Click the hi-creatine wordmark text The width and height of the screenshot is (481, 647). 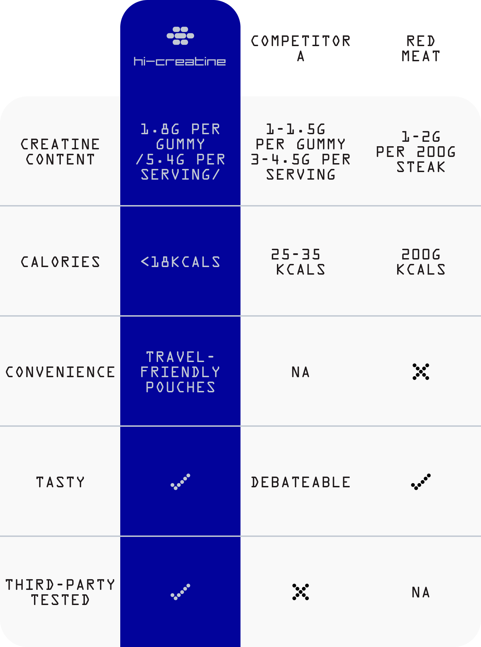click(180, 62)
